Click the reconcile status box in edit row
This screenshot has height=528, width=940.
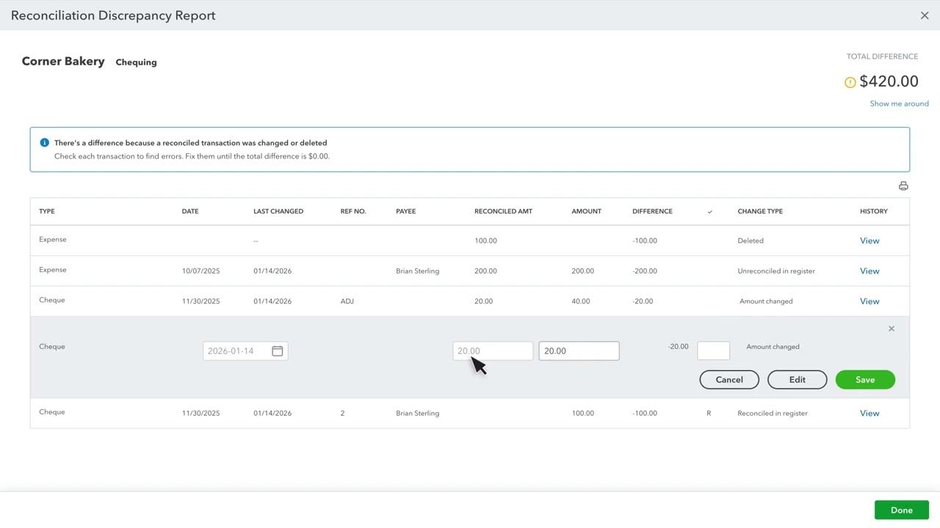pos(713,351)
